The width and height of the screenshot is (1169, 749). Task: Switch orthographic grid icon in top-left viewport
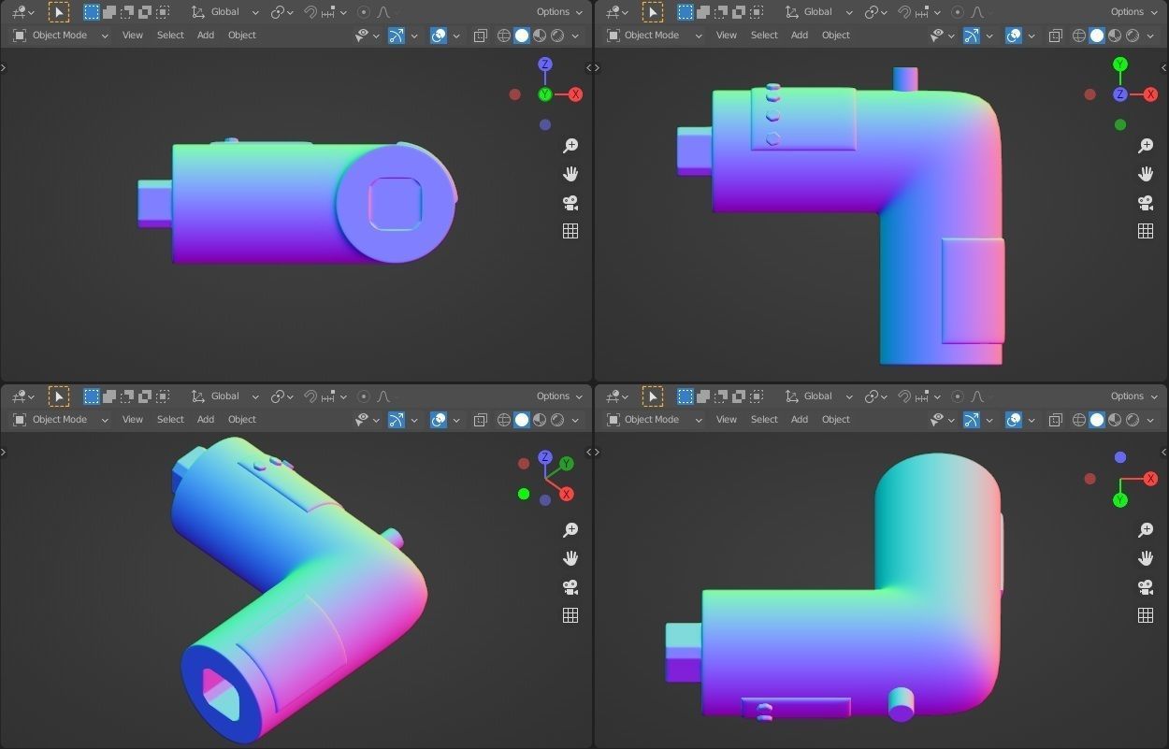click(570, 231)
